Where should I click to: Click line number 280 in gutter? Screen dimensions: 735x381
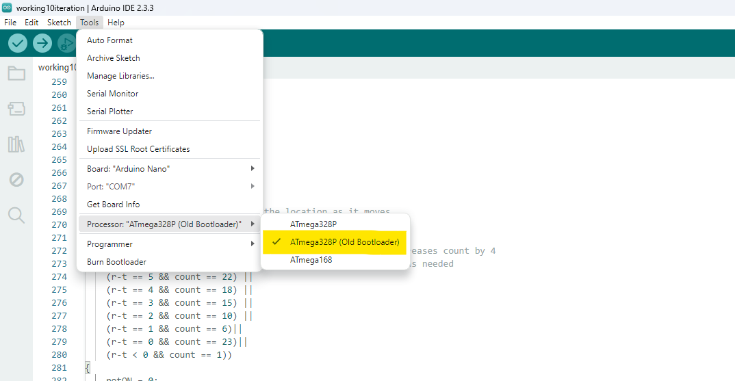[x=59, y=355]
